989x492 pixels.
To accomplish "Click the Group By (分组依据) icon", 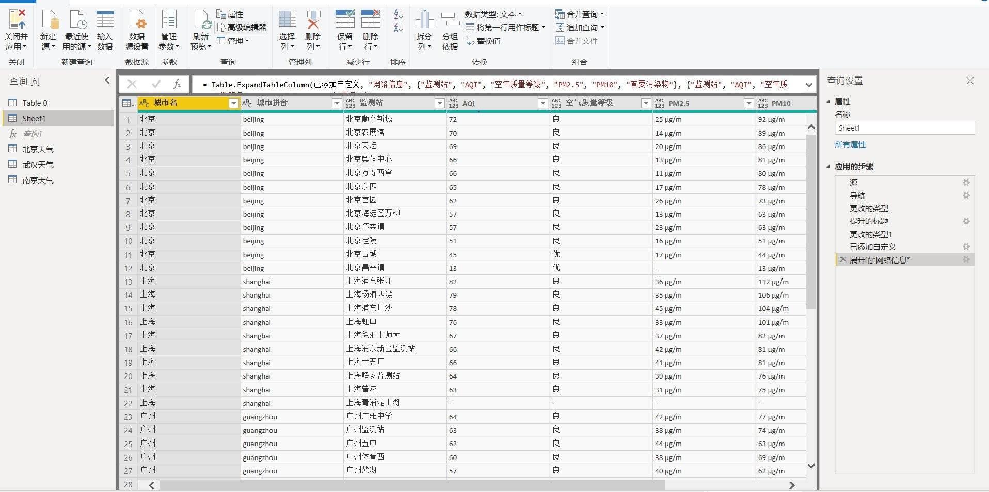I will pos(450,21).
